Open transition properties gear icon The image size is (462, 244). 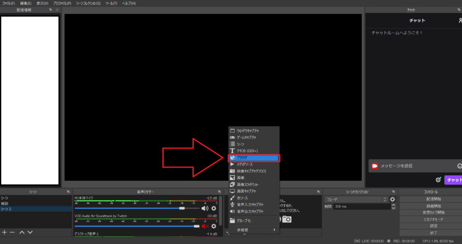click(393, 199)
